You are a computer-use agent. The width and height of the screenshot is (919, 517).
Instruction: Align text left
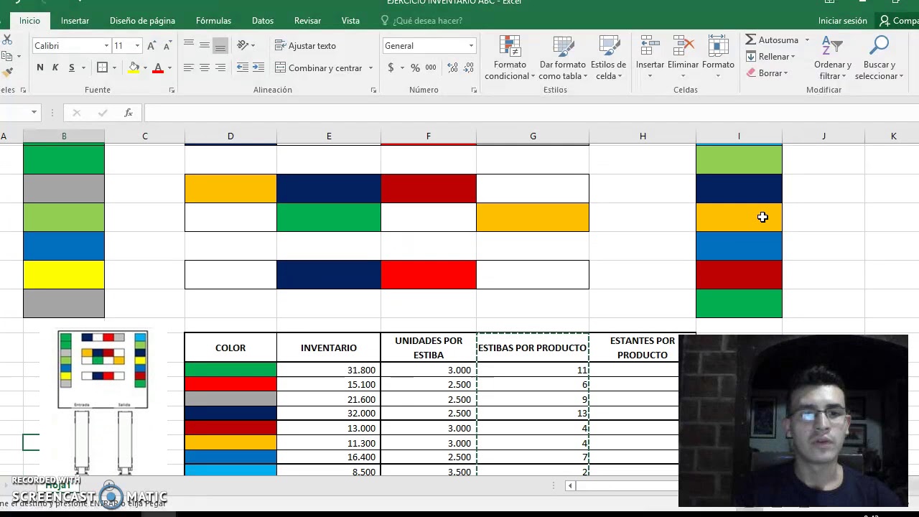189,67
